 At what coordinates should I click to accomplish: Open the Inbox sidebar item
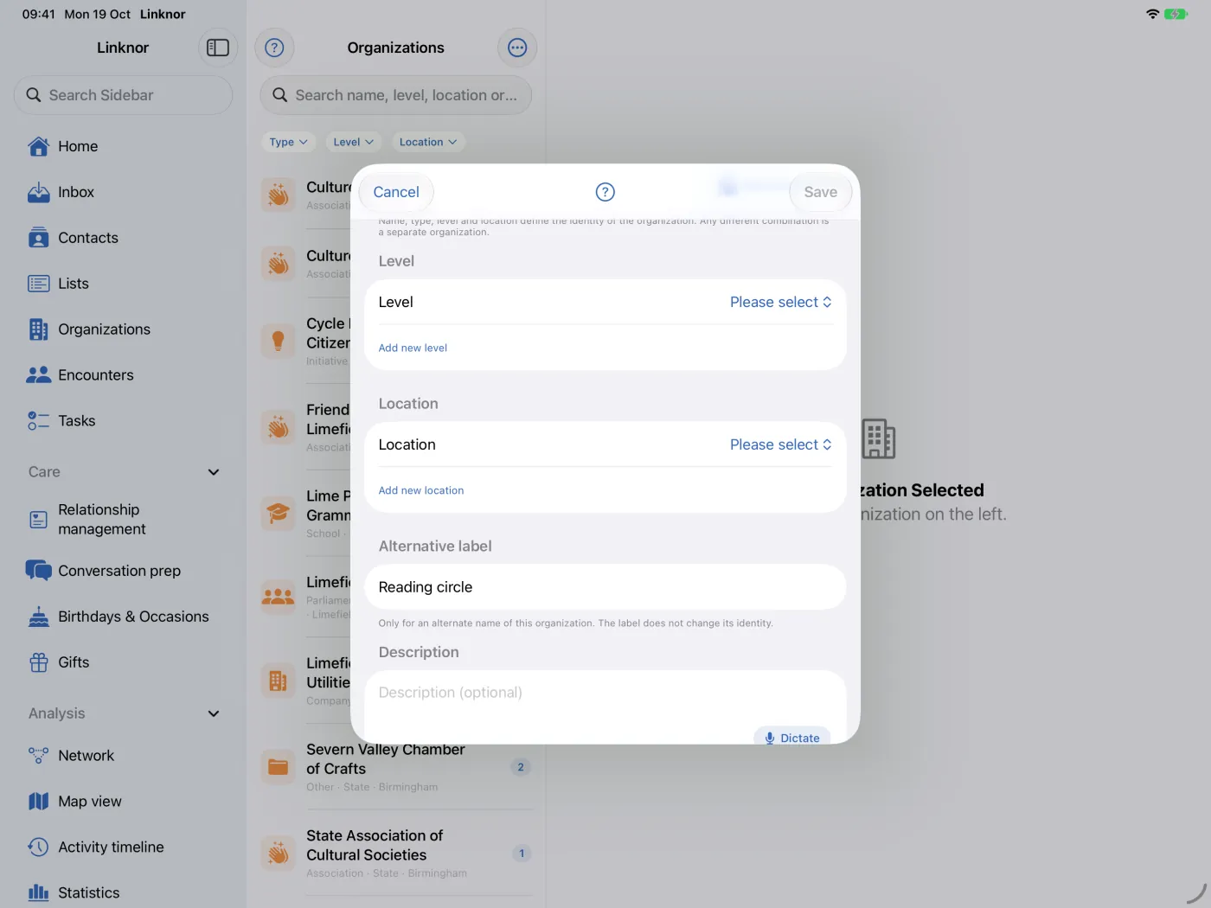123,192
